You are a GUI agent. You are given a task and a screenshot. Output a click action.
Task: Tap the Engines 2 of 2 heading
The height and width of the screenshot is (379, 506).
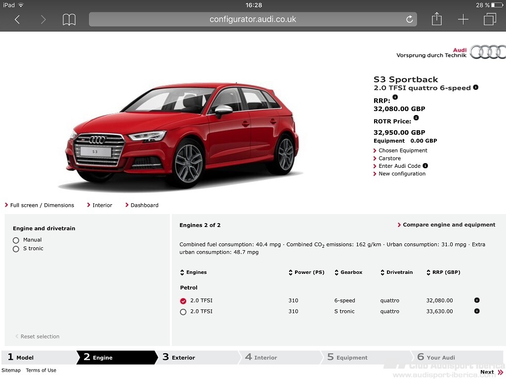(x=200, y=225)
